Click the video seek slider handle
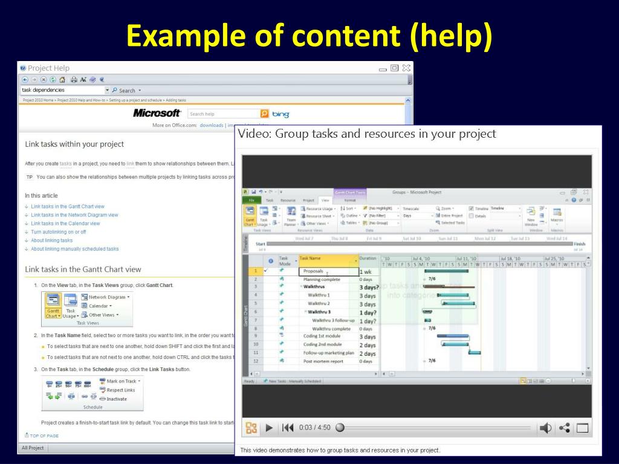 pos(340,428)
